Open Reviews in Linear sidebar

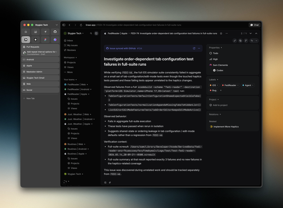point(70,50)
